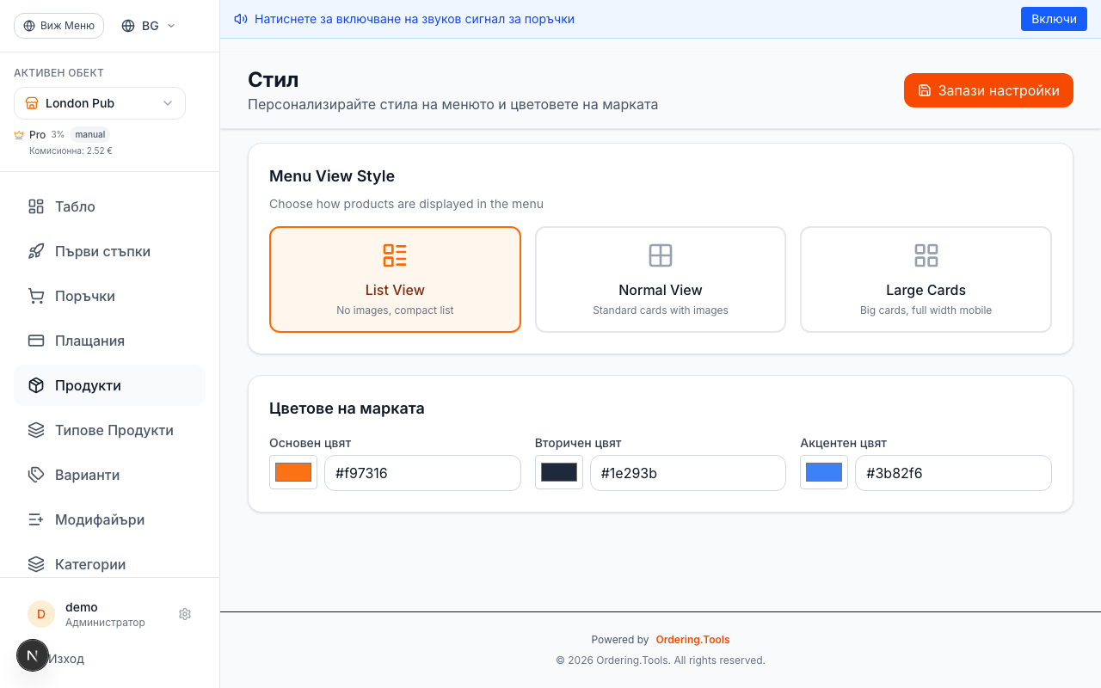Click the Табло dashboard icon
1101x688 pixels.
pyautogui.click(x=36, y=206)
